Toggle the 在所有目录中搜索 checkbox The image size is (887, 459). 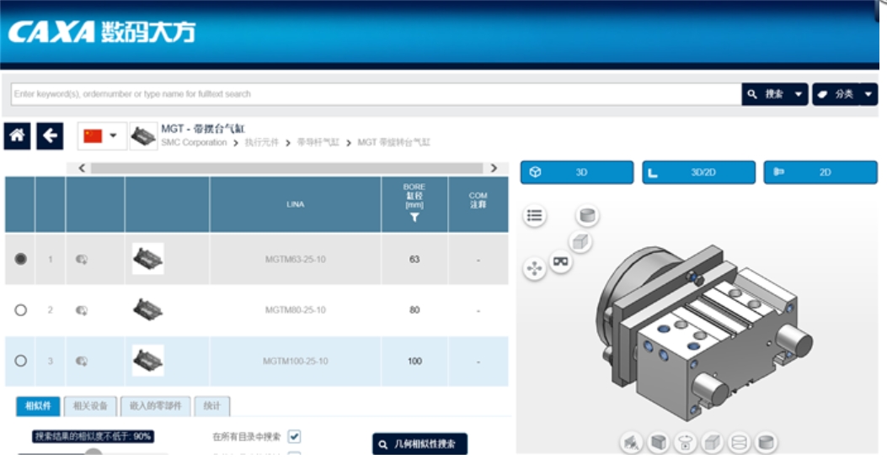(294, 436)
